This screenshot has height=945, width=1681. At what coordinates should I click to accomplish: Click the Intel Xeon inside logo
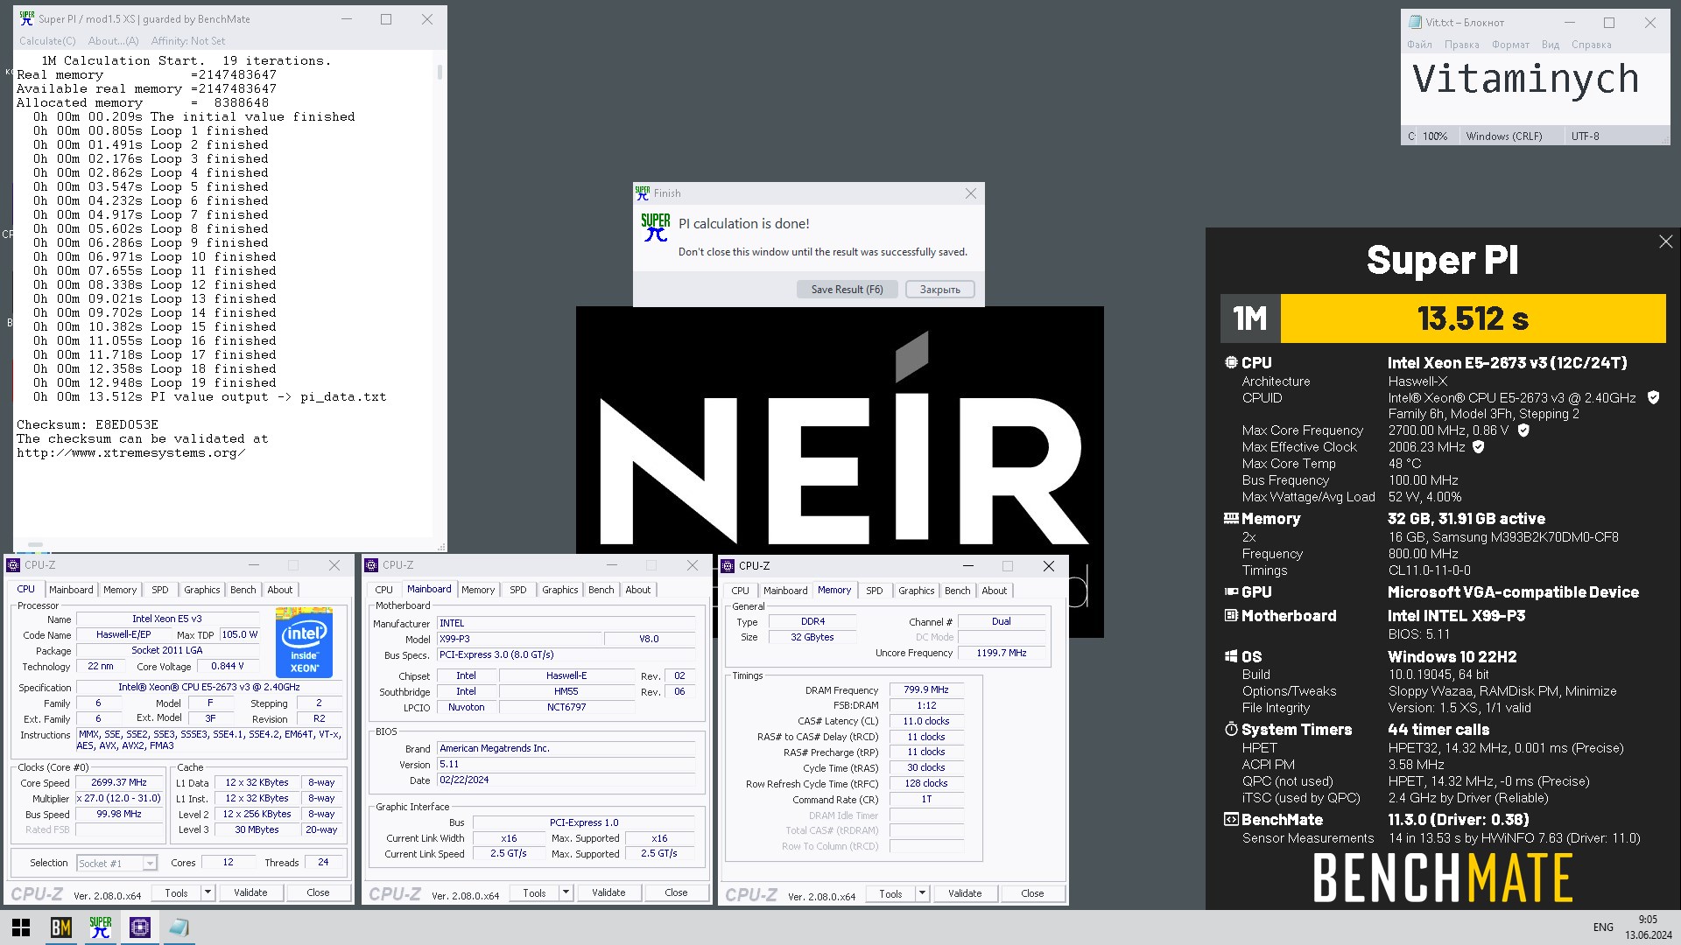304,641
